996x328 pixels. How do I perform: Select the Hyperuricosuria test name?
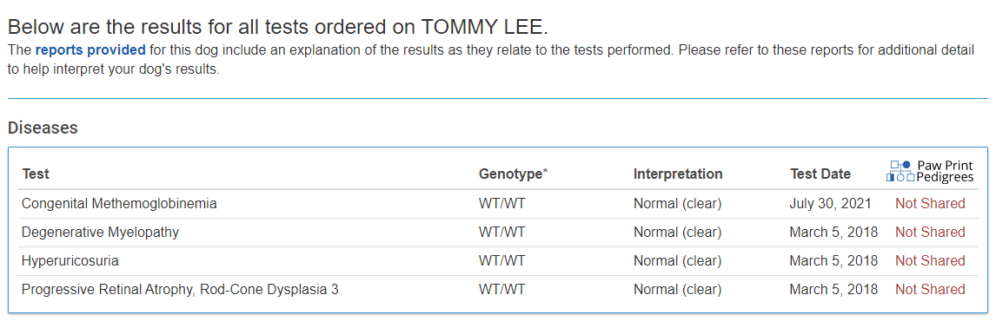coord(70,260)
